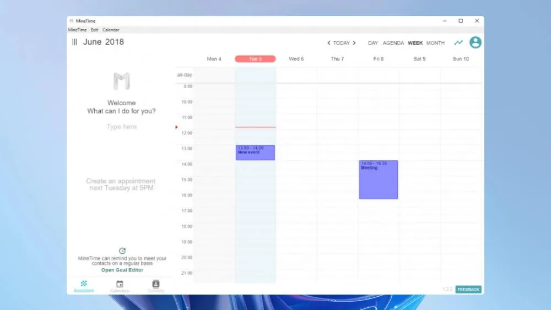The height and width of the screenshot is (310, 551).
Task: Open the Contacts panel icon
Action: click(x=156, y=284)
